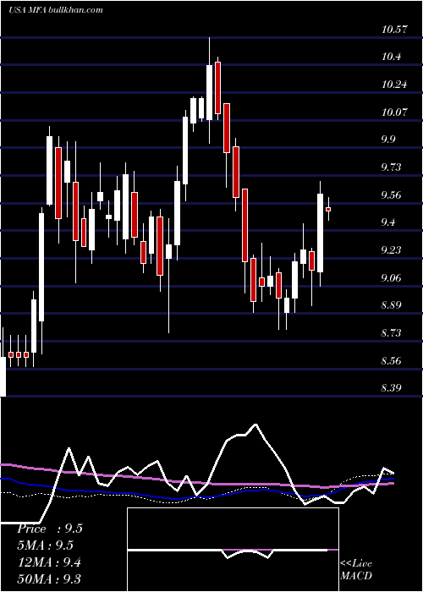Click the <<Live MACD label
This screenshot has height=592, width=423.
356,569
